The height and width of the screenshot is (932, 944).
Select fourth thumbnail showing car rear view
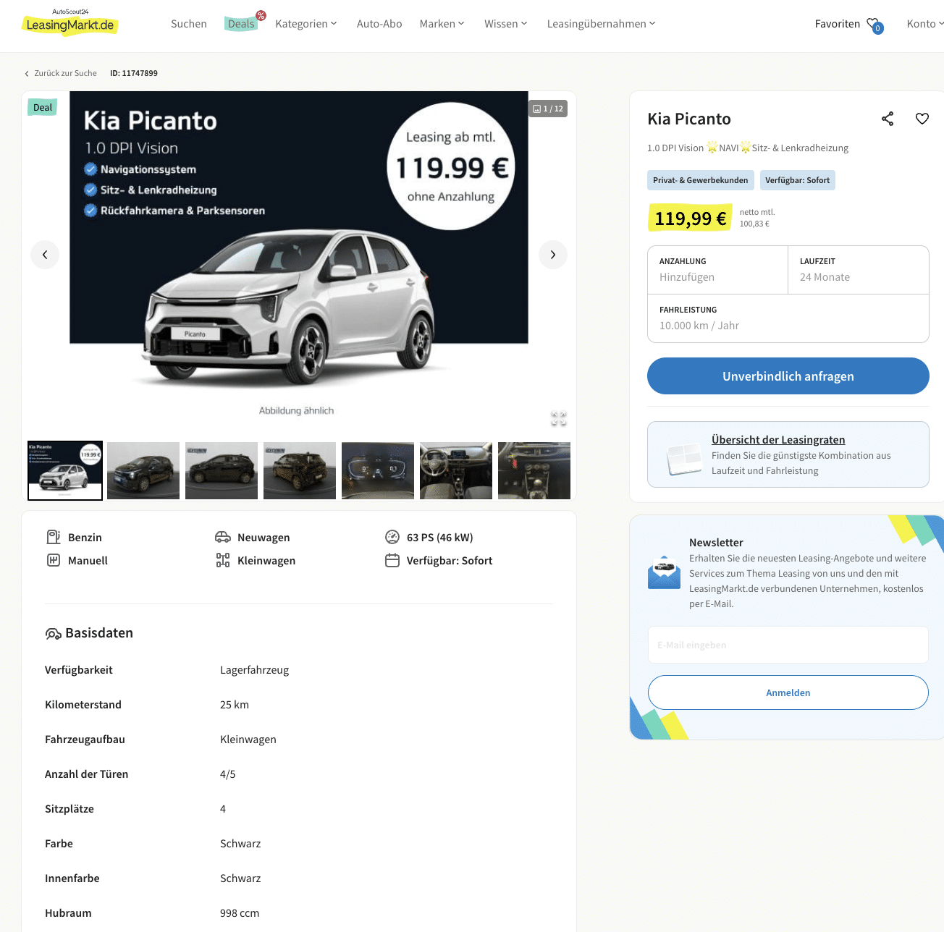coord(300,470)
